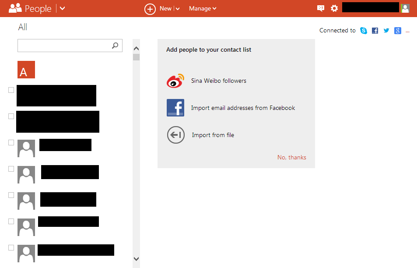Click the New menu label
Image resolution: width=417 pixels, height=268 pixels.
pyautogui.click(x=165, y=8)
